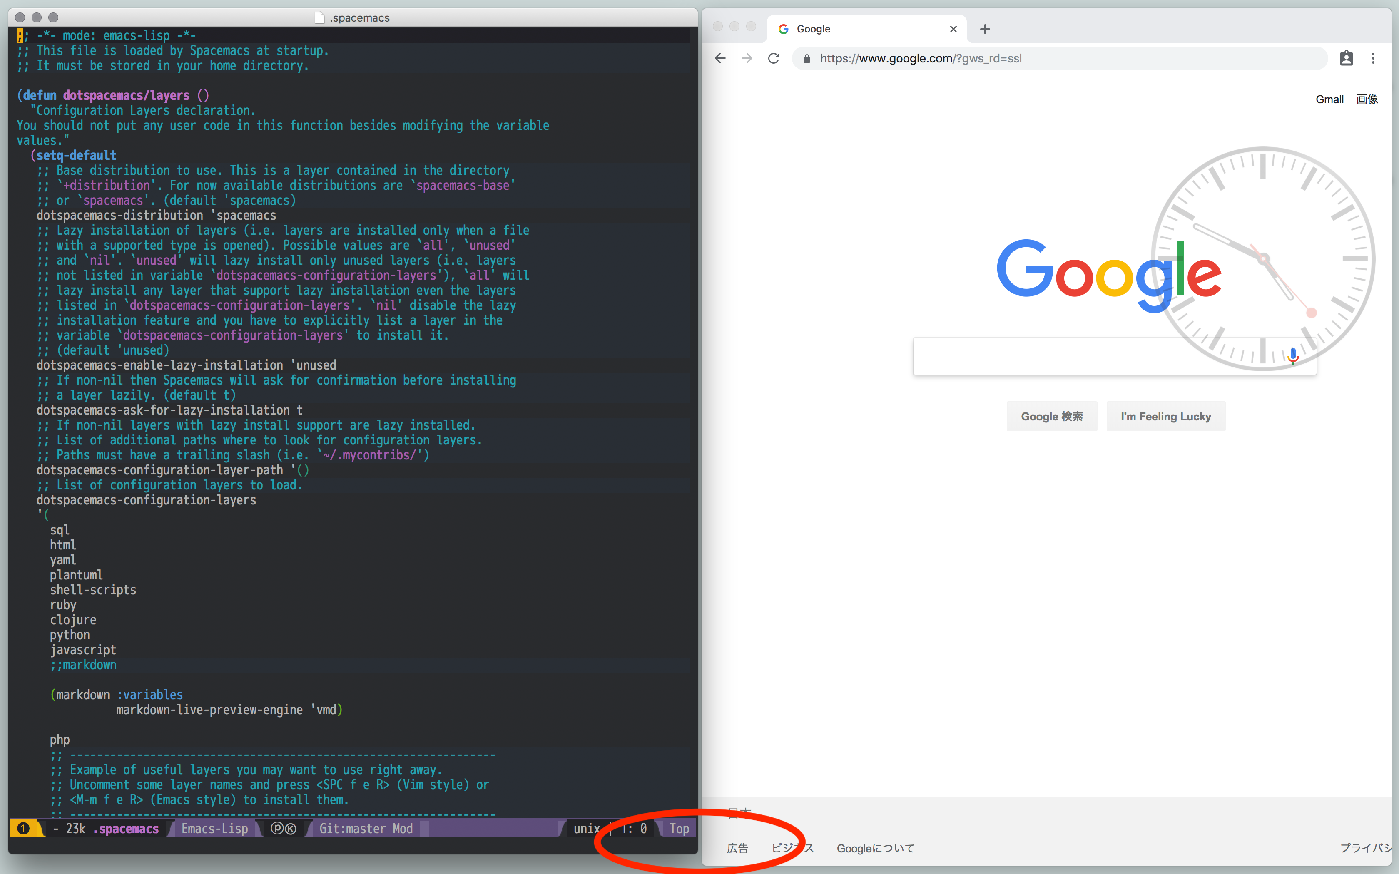Image resolution: width=1399 pixels, height=874 pixels.
Task: Open the 画像 link
Action: click(x=1367, y=99)
